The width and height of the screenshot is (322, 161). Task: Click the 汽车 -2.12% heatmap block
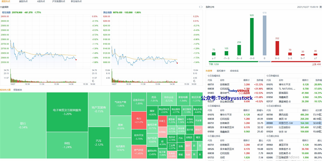(99, 143)
